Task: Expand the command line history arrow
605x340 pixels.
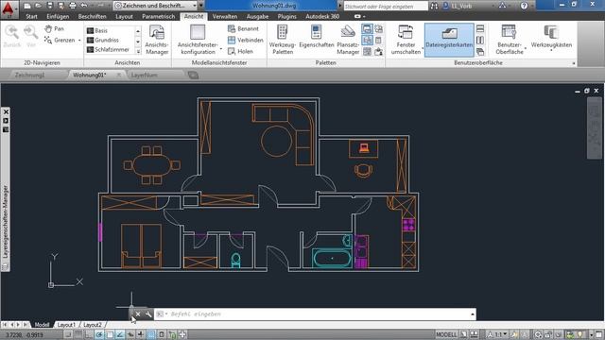Action: 473,314
